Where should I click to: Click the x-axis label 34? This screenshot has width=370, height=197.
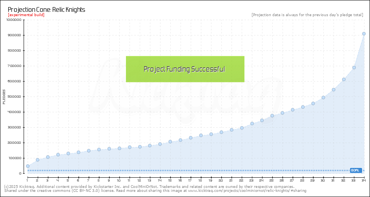[x=364, y=180]
